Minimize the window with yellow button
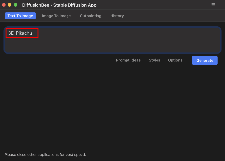225x161 pixels. 9,5
